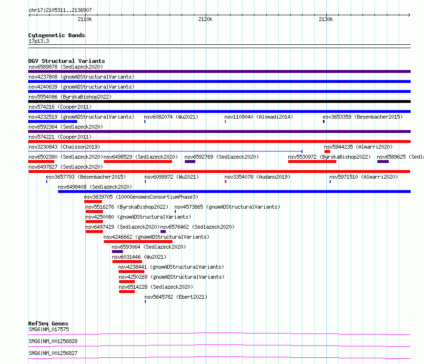
Task: Open the SMG6|NM_001256827 transcript label
Action: [x=53, y=353]
